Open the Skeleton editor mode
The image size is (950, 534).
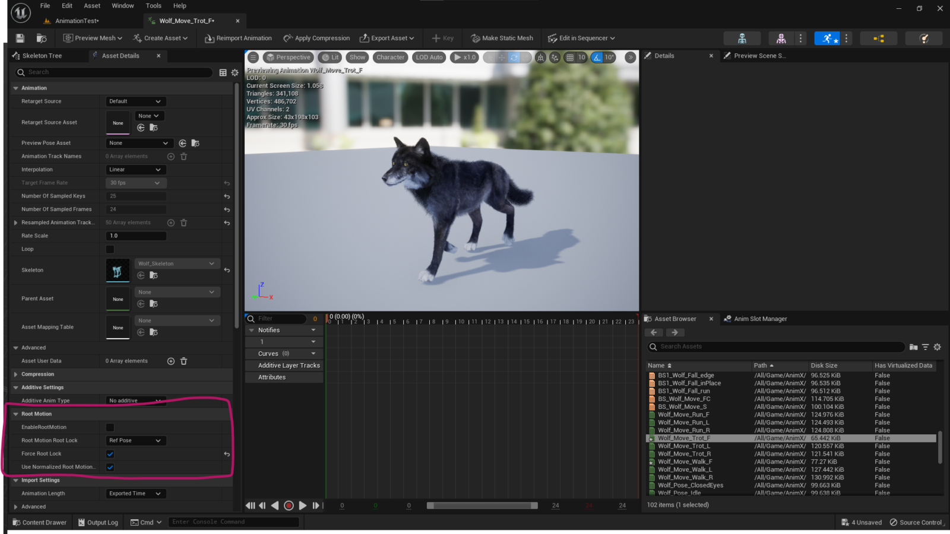click(742, 38)
